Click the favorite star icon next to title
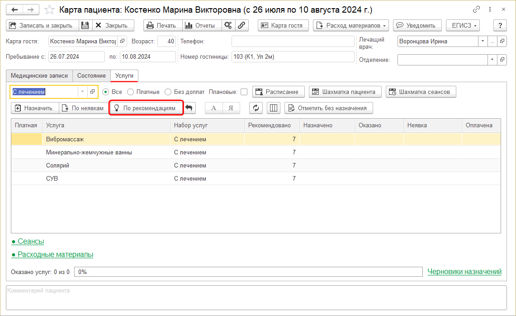516x316 pixels. tap(50, 9)
